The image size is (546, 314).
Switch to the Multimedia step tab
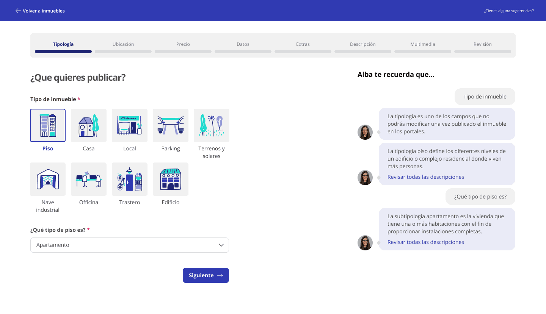423,44
